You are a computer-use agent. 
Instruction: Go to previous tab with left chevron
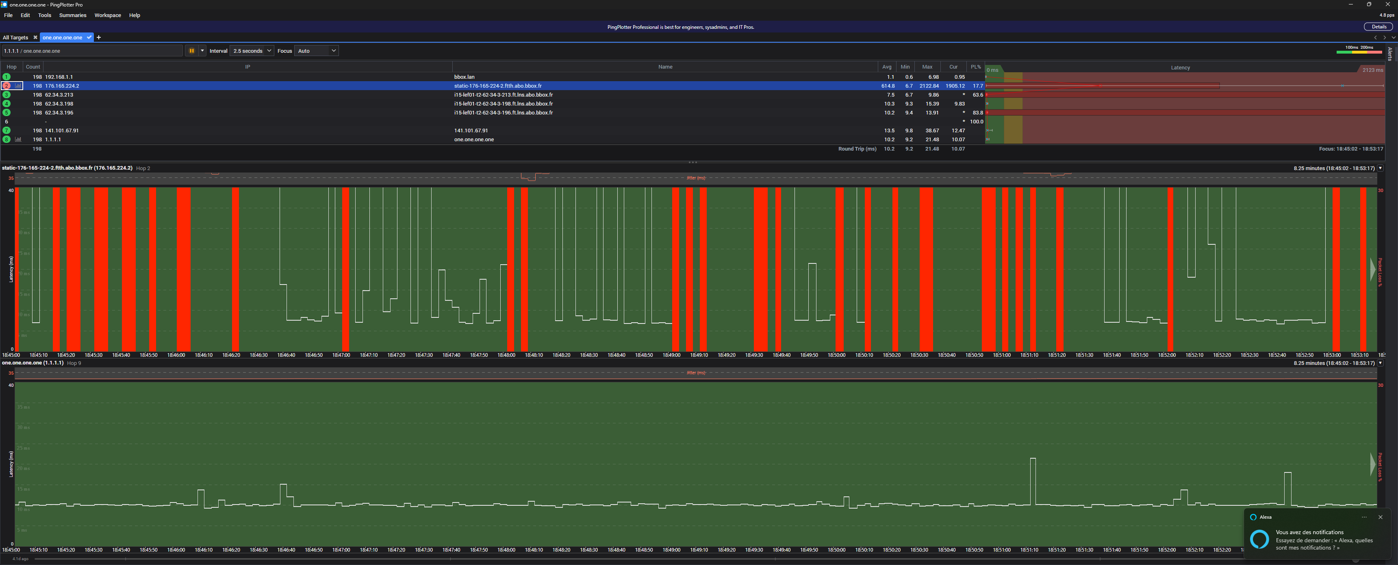[1375, 37]
